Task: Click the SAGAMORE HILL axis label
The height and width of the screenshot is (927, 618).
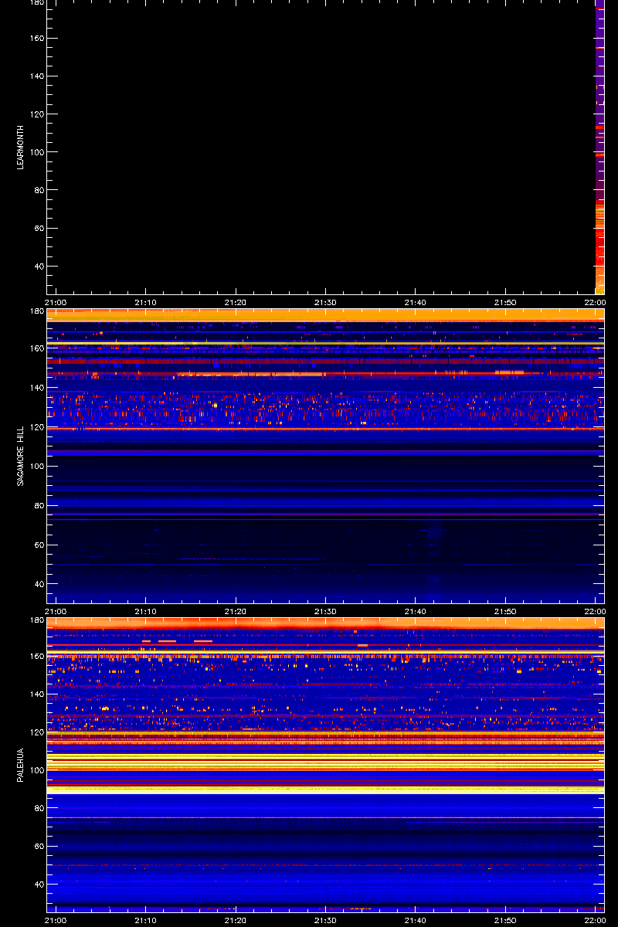Action: pos(21,456)
